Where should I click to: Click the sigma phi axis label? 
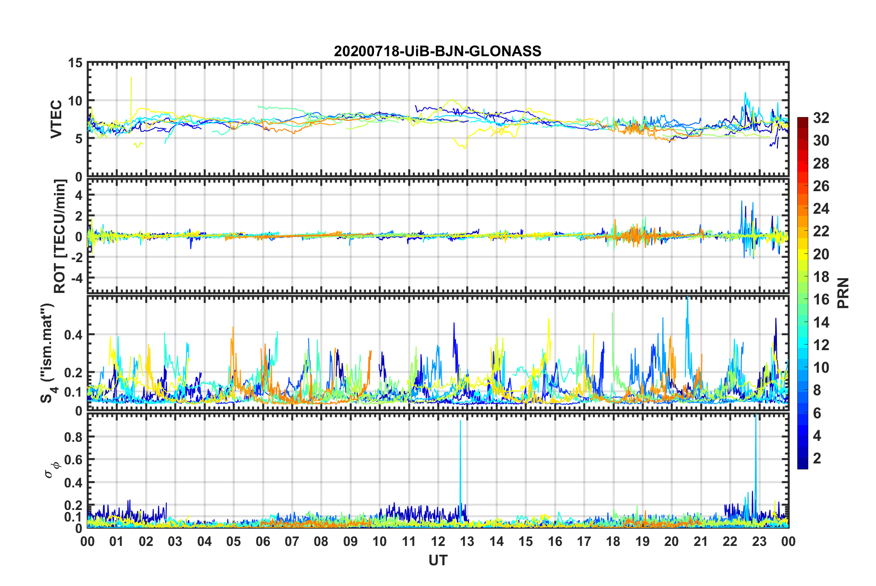pyautogui.click(x=52, y=470)
